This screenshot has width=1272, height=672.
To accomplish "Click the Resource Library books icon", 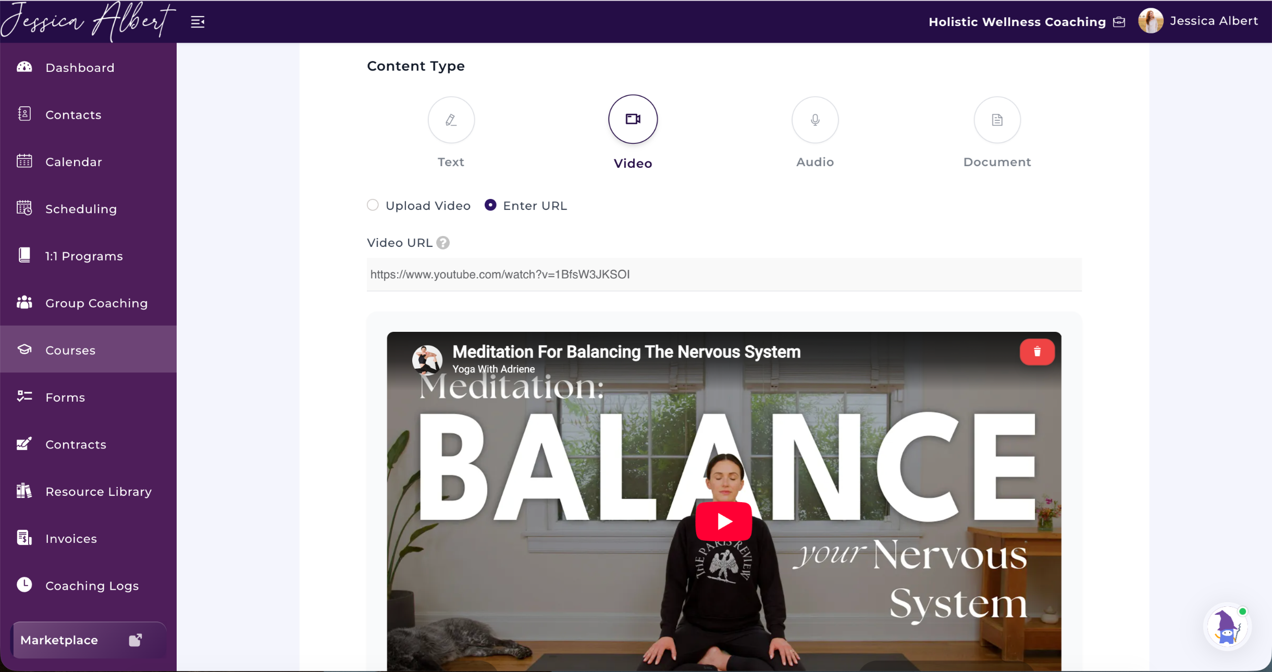I will 24,491.
